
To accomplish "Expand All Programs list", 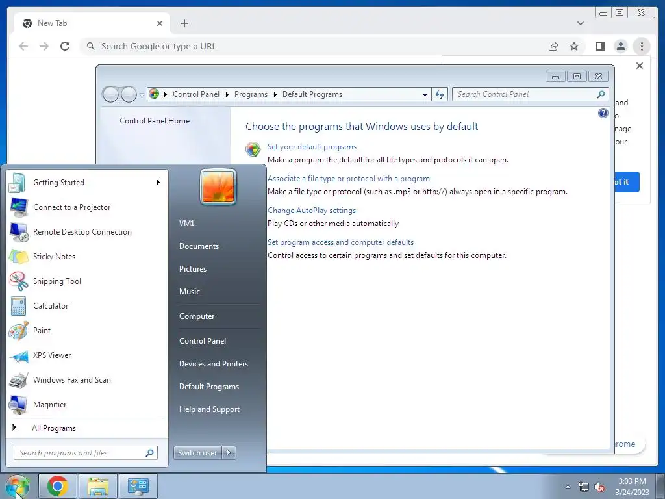I will (86, 428).
